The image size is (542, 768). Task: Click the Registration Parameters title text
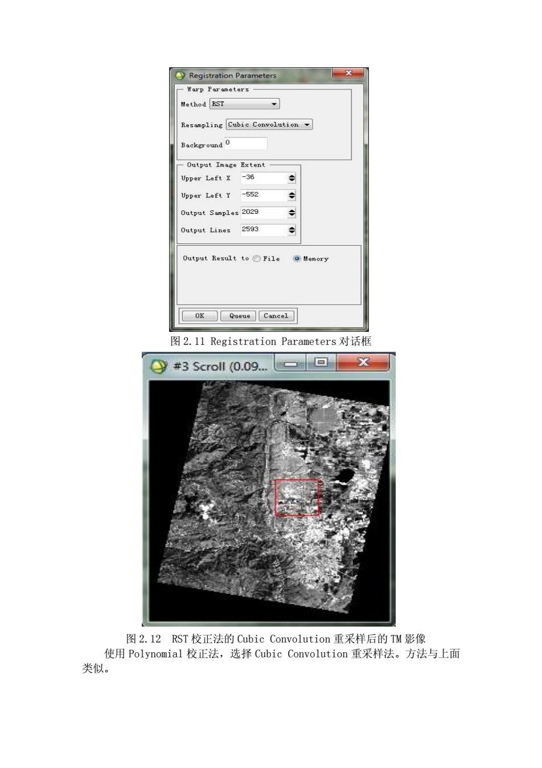click(x=232, y=75)
